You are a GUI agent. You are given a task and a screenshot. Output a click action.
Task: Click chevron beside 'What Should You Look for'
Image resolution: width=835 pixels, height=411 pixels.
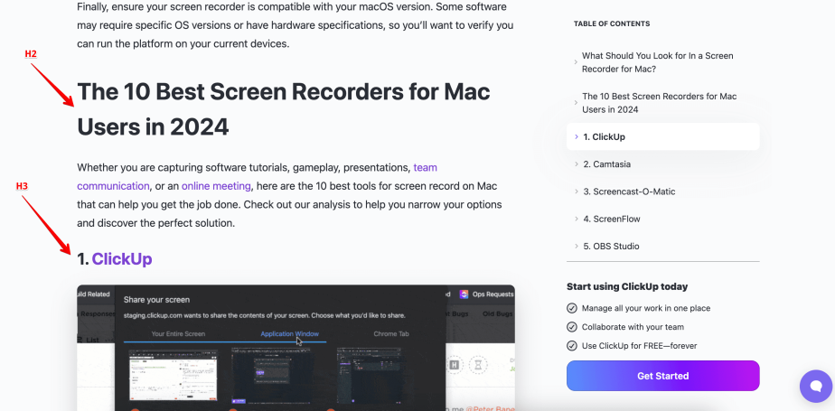pyautogui.click(x=576, y=62)
